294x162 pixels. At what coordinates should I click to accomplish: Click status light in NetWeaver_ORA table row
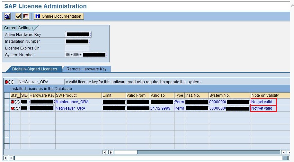pyautogui.click(x=15, y=108)
